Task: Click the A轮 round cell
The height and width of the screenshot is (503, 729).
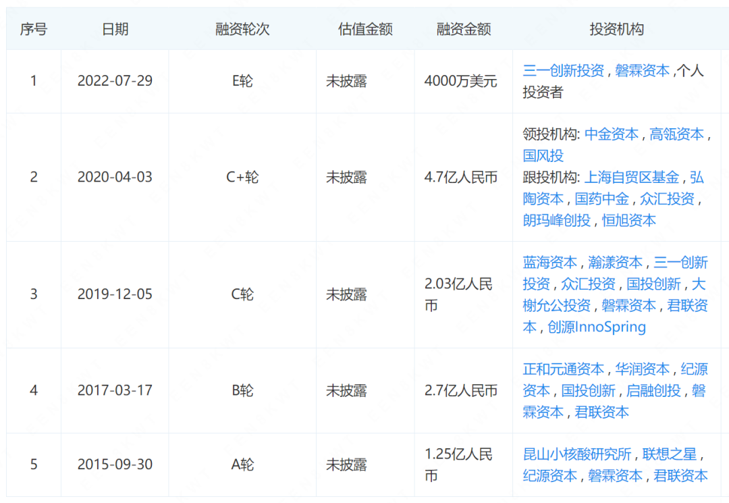Action: click(x=242, y=465)
